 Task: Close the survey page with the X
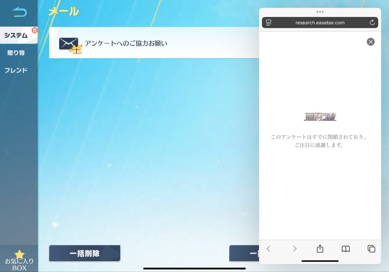[371, 42]
